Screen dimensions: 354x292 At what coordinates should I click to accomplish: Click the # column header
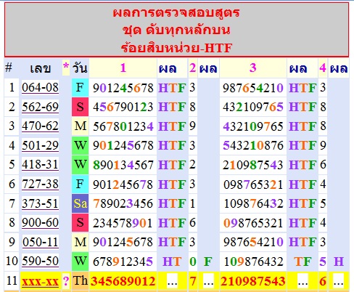pyautogui.click(x=9, y=68)
